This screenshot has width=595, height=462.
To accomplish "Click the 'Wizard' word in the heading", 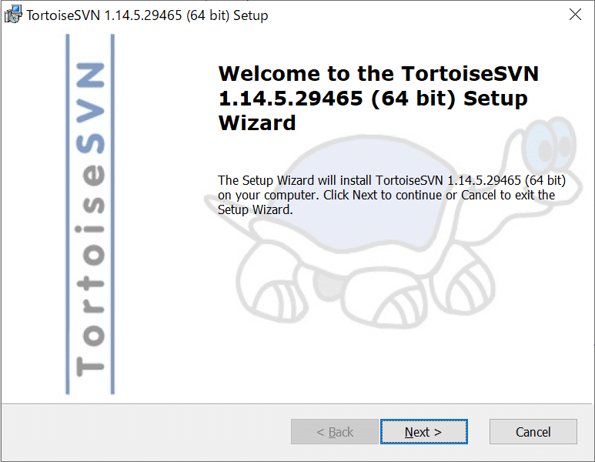I will 257,123.
